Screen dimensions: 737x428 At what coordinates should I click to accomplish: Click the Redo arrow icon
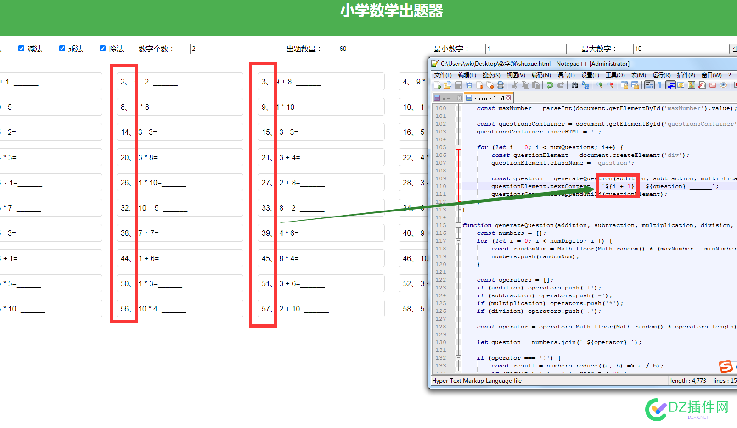pyautogui.click(x=561, y=85)
